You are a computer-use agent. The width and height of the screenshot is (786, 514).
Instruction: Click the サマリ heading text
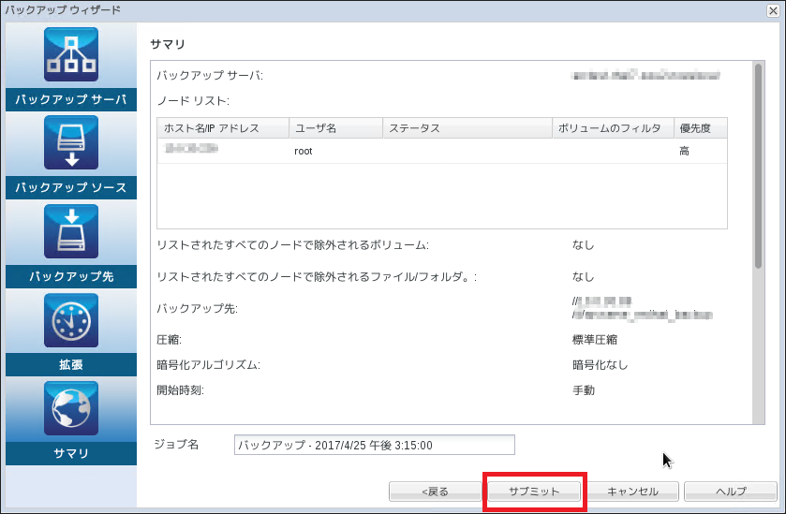click(168, 44)
